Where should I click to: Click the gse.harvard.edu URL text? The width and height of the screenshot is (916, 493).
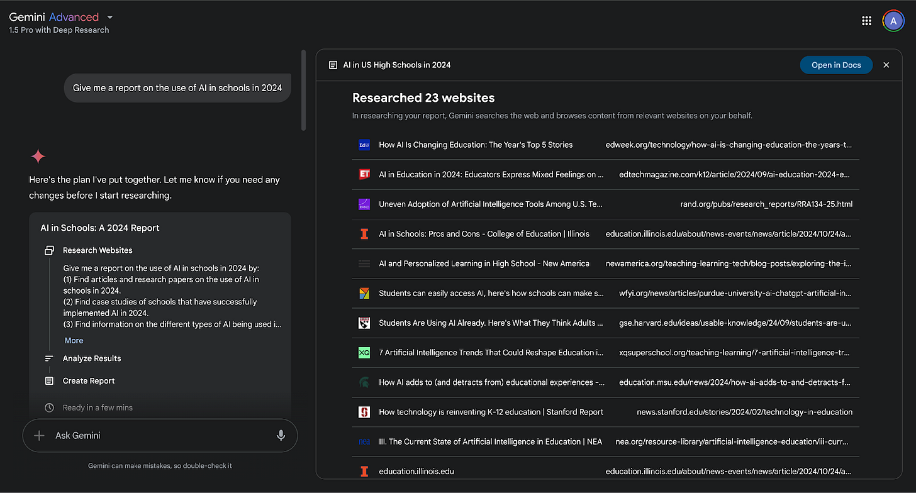click(735, 323)
